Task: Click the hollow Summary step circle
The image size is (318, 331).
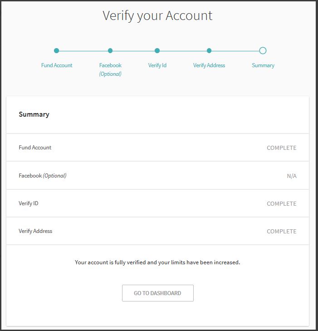Action: coord(263,51)
